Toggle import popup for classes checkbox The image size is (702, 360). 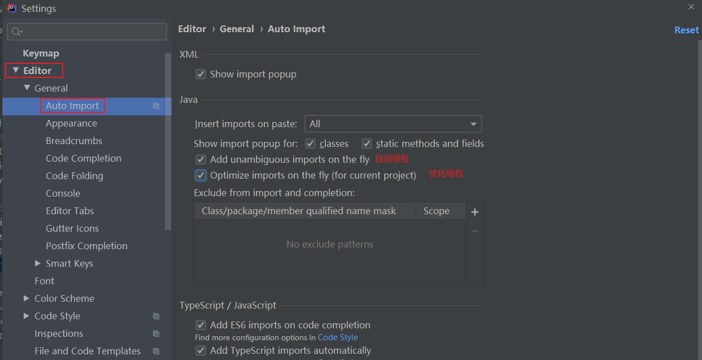tap(310, 144)
